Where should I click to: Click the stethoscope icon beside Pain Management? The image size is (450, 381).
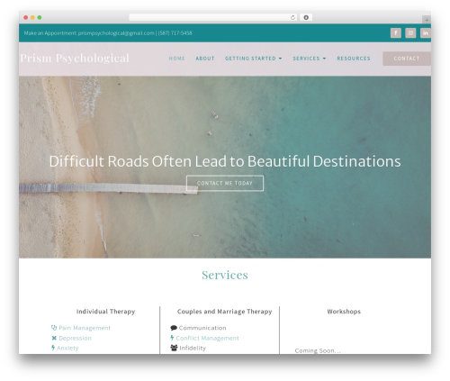pyautogui.click(x=54, y=328)
